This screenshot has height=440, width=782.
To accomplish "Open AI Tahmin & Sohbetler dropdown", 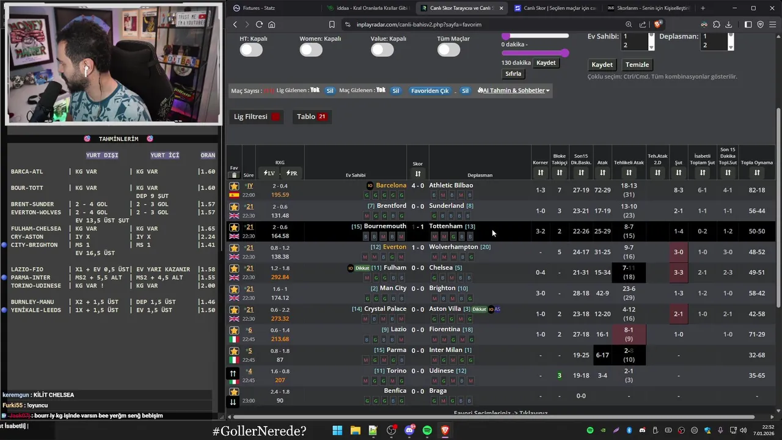I will pos(514,90).
